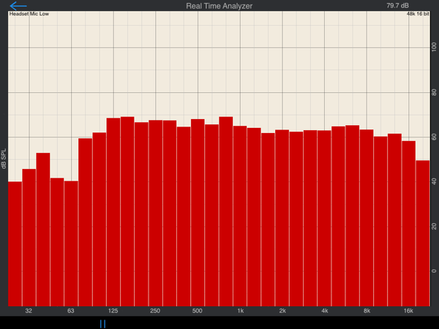Viewport: 439px width, 329px height.
Task: Tap the red bar above 125 label
Action: [113, 212]
